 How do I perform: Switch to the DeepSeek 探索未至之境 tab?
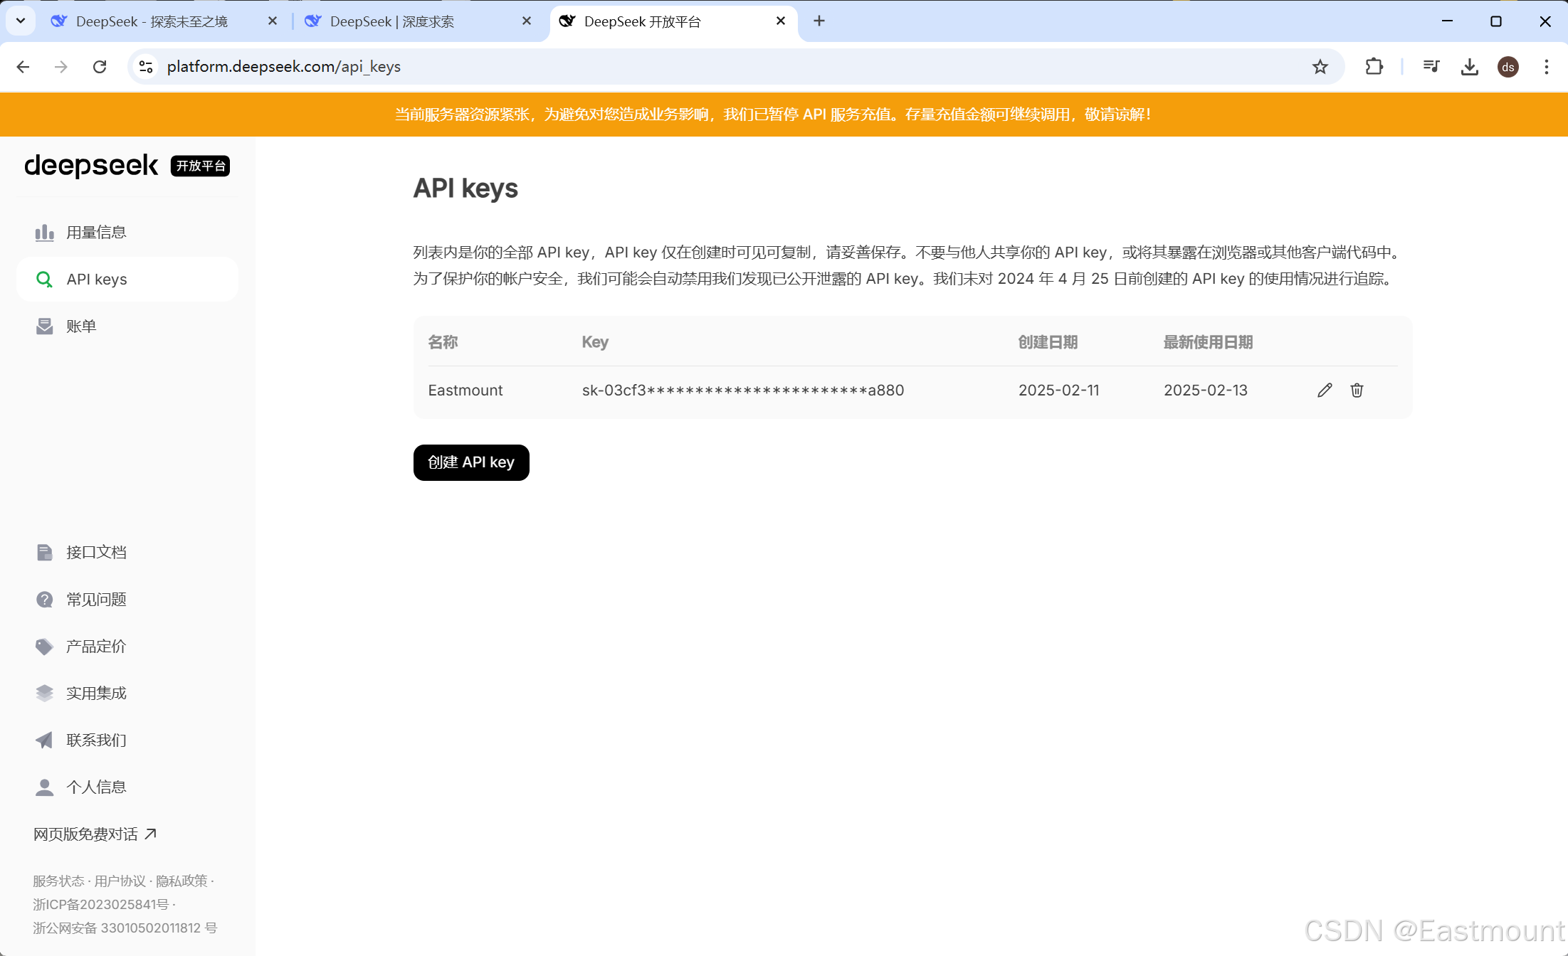tap(152, 21)
